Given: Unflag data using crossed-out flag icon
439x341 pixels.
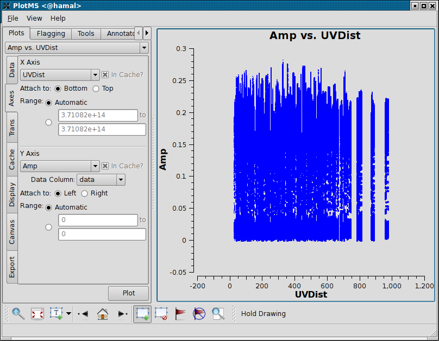Looking at the screenshot, I should [199, 313].
